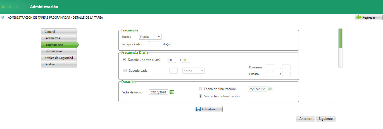Select 'Sucede una vez a la(s)' radio option
383x129 pixels.
click(x=124, y=60)
